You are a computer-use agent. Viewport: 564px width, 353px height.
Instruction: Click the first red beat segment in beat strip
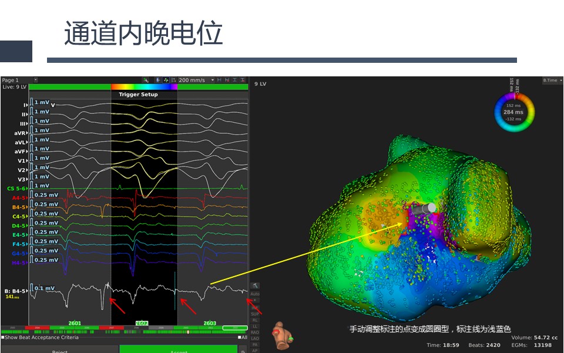(37, 328)
